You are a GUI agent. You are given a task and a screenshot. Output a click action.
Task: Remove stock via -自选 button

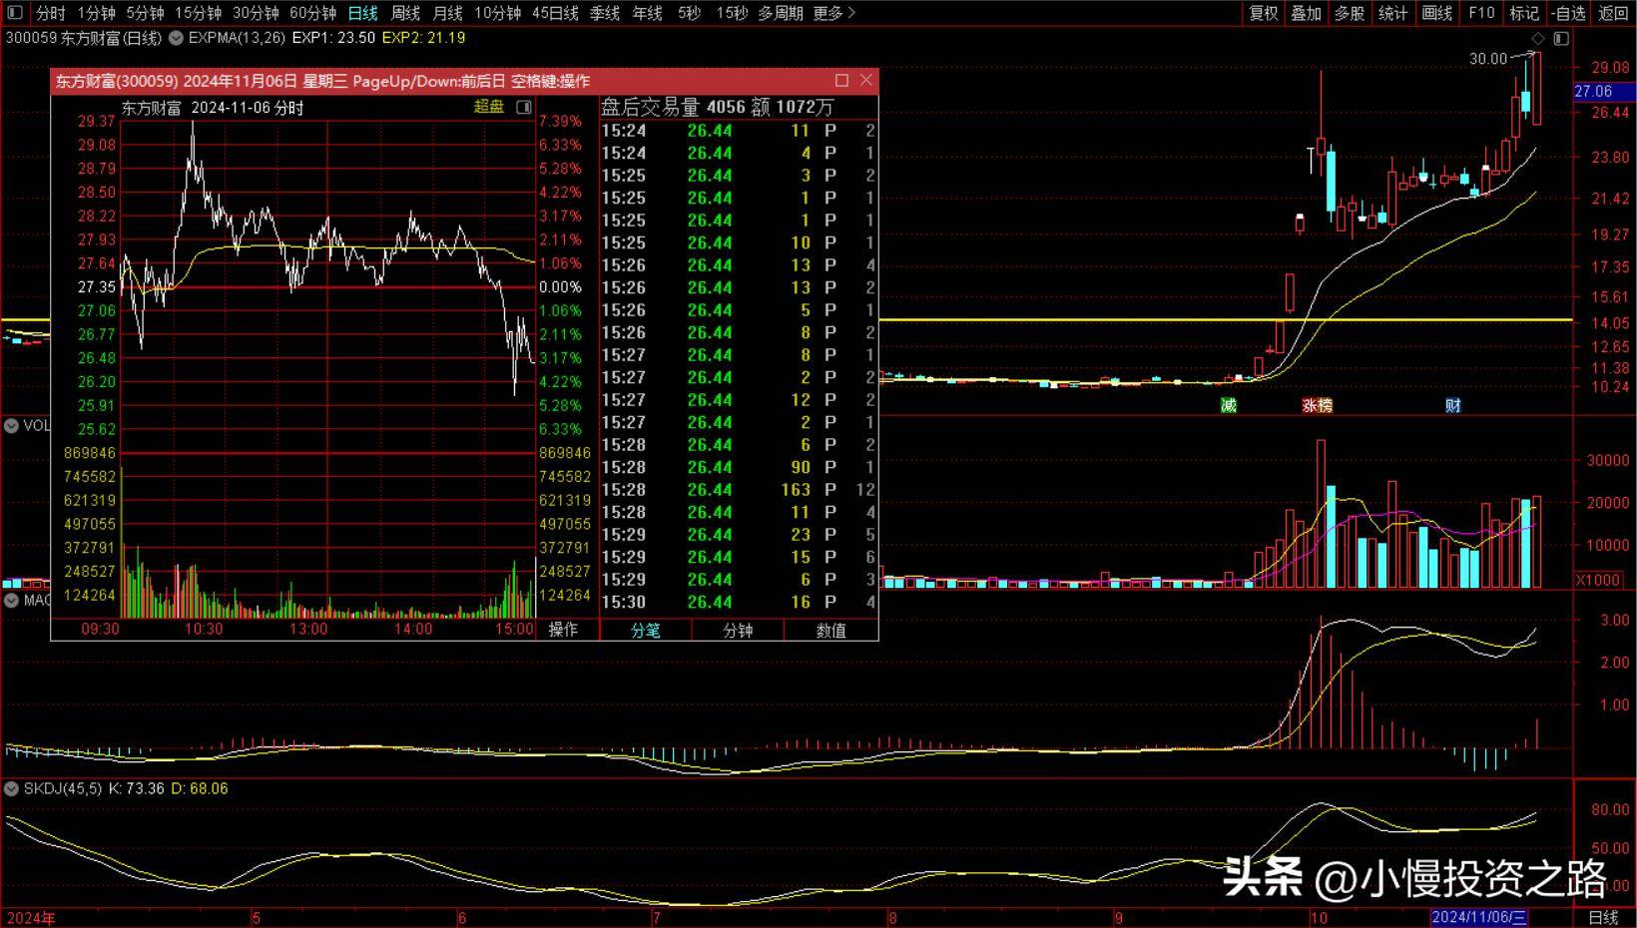(x=1569, y=13)
